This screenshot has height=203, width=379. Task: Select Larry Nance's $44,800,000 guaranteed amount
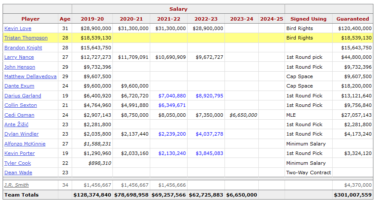click(356, 57)
